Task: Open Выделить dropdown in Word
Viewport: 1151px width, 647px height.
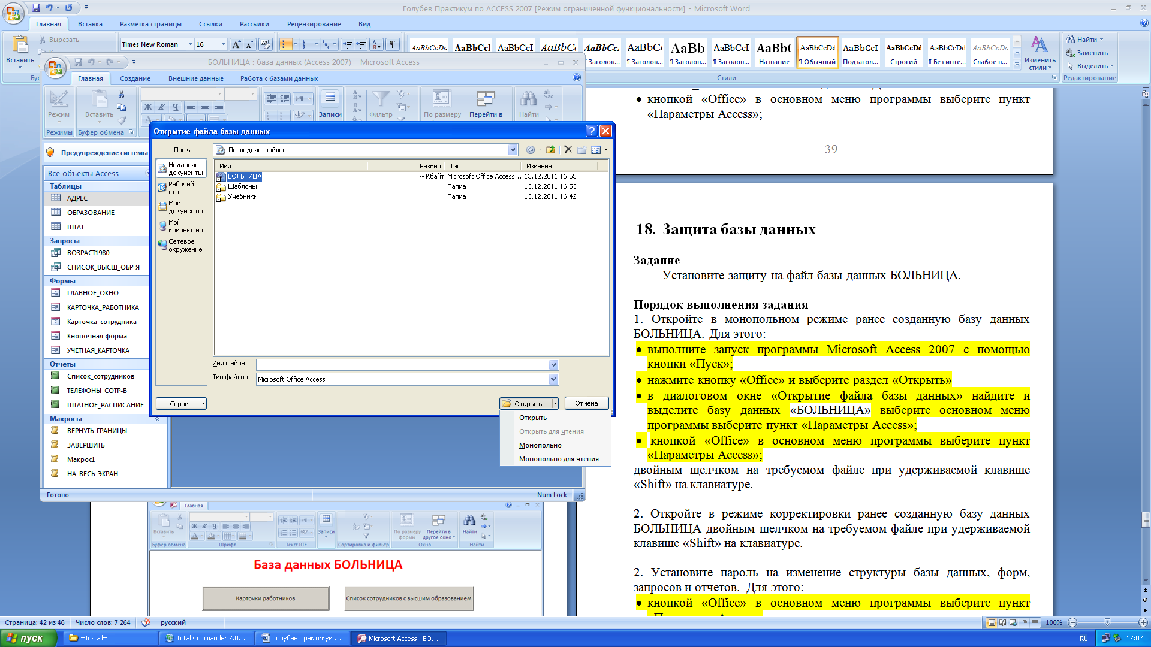Action: pos(1090,66)
